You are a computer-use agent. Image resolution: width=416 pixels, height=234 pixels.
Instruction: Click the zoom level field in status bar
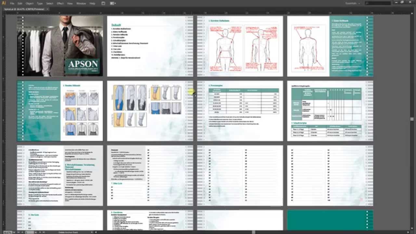click(x=7, y=232)
